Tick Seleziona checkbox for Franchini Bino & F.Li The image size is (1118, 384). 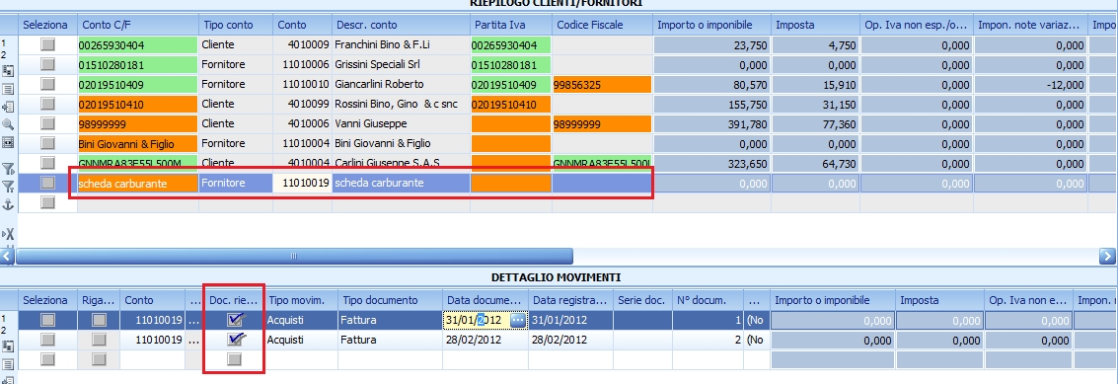(x=47, y=44)
